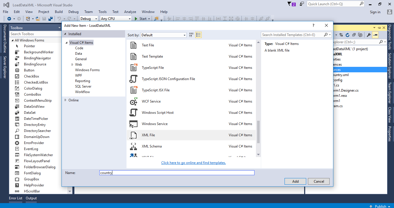Select the Text File template icon
This screenshot has height=208, width=394.
(133, 45)
